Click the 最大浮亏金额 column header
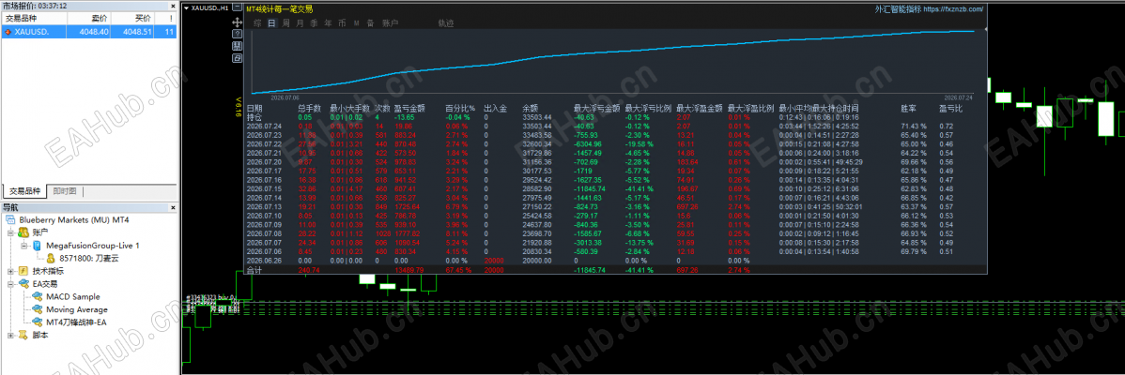Screen dimensions: 1125x375 tap(597, 109)
